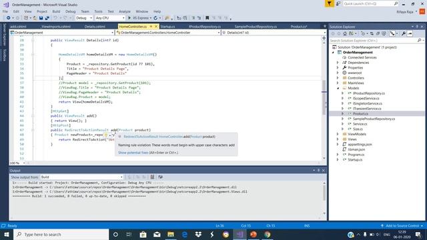Viewport: 427px width, 240px height.
Task: Click the notifications flag icon in title bar
Action: [x=329, y=3]
